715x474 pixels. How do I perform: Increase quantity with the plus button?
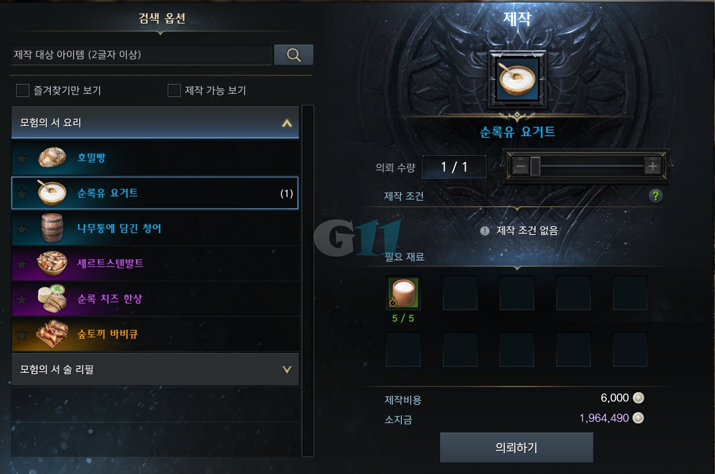click(652, 166)
